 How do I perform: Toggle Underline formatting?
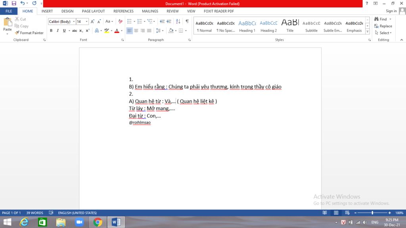64,31
